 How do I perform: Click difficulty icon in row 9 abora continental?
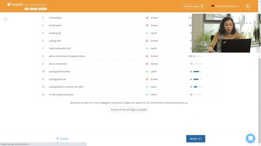(x=147, y=64)
